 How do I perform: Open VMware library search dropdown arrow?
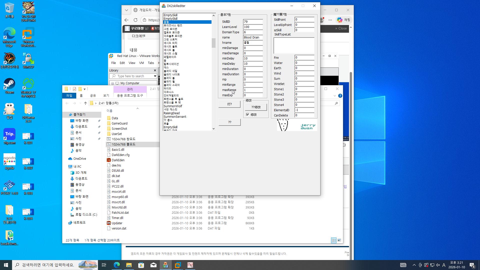click(x=155, y=76)
